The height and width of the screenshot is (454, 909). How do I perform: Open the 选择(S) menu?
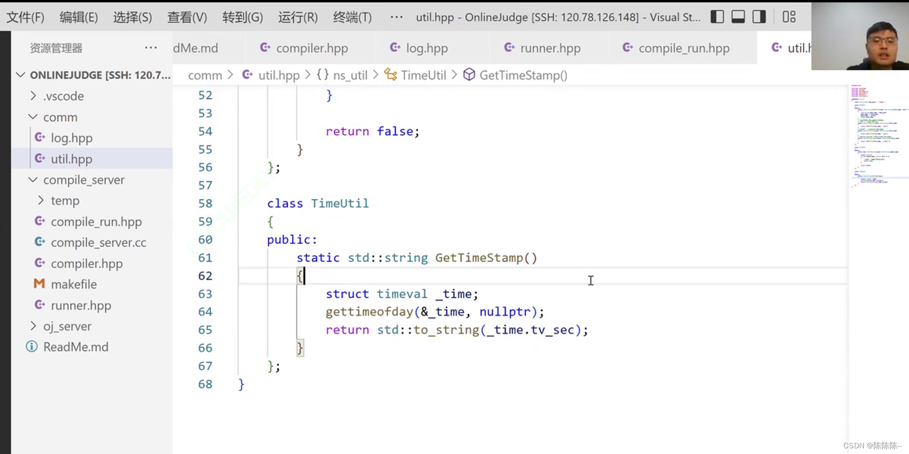[133, 18]
